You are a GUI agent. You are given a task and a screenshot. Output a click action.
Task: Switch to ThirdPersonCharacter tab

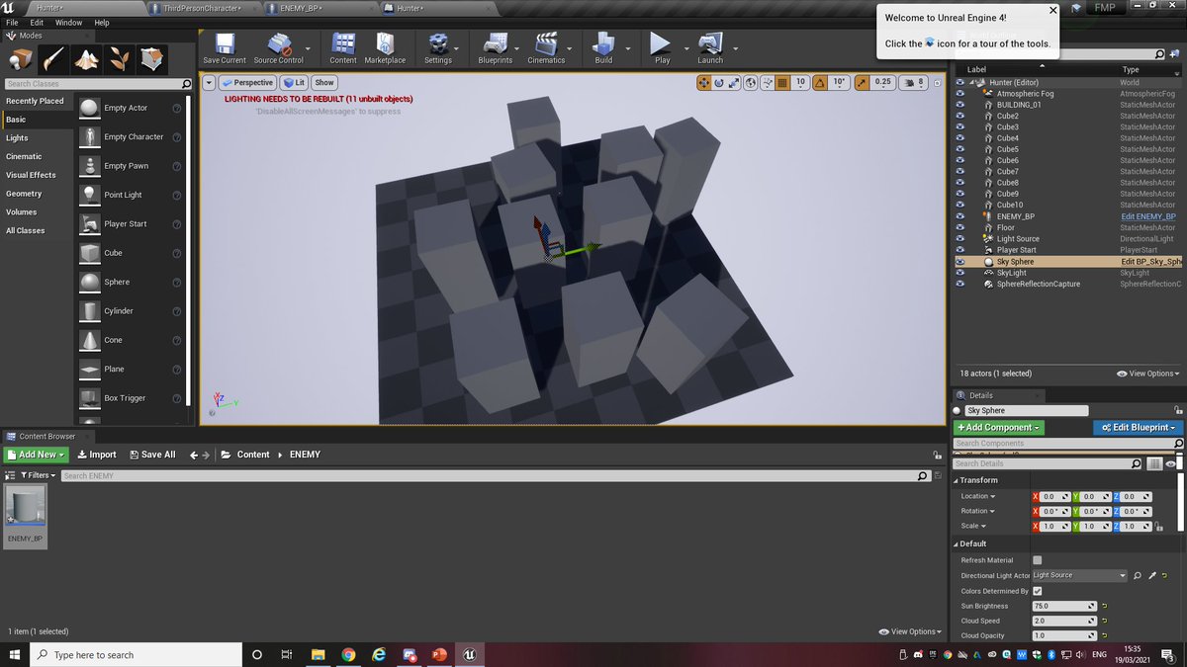click(202, 7)
